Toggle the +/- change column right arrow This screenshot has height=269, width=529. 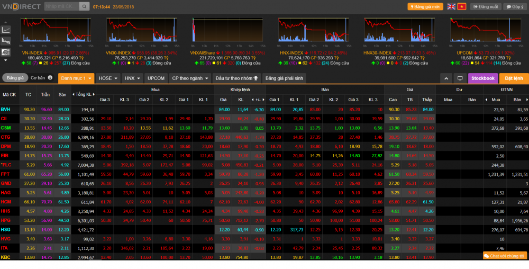click(262, 100)
